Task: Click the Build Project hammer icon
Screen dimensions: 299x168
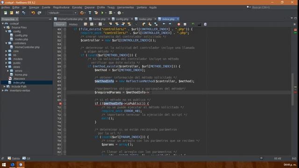Action: pos(90,13)
